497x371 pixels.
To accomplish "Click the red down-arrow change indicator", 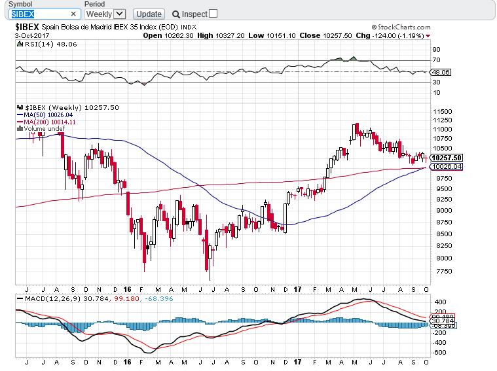I will coord(428,36).
